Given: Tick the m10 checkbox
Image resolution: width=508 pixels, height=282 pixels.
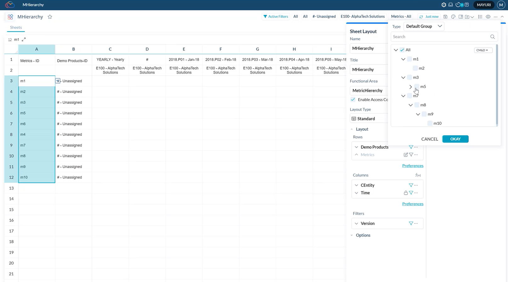Looking at the screenshot, I should click(430, 123).
